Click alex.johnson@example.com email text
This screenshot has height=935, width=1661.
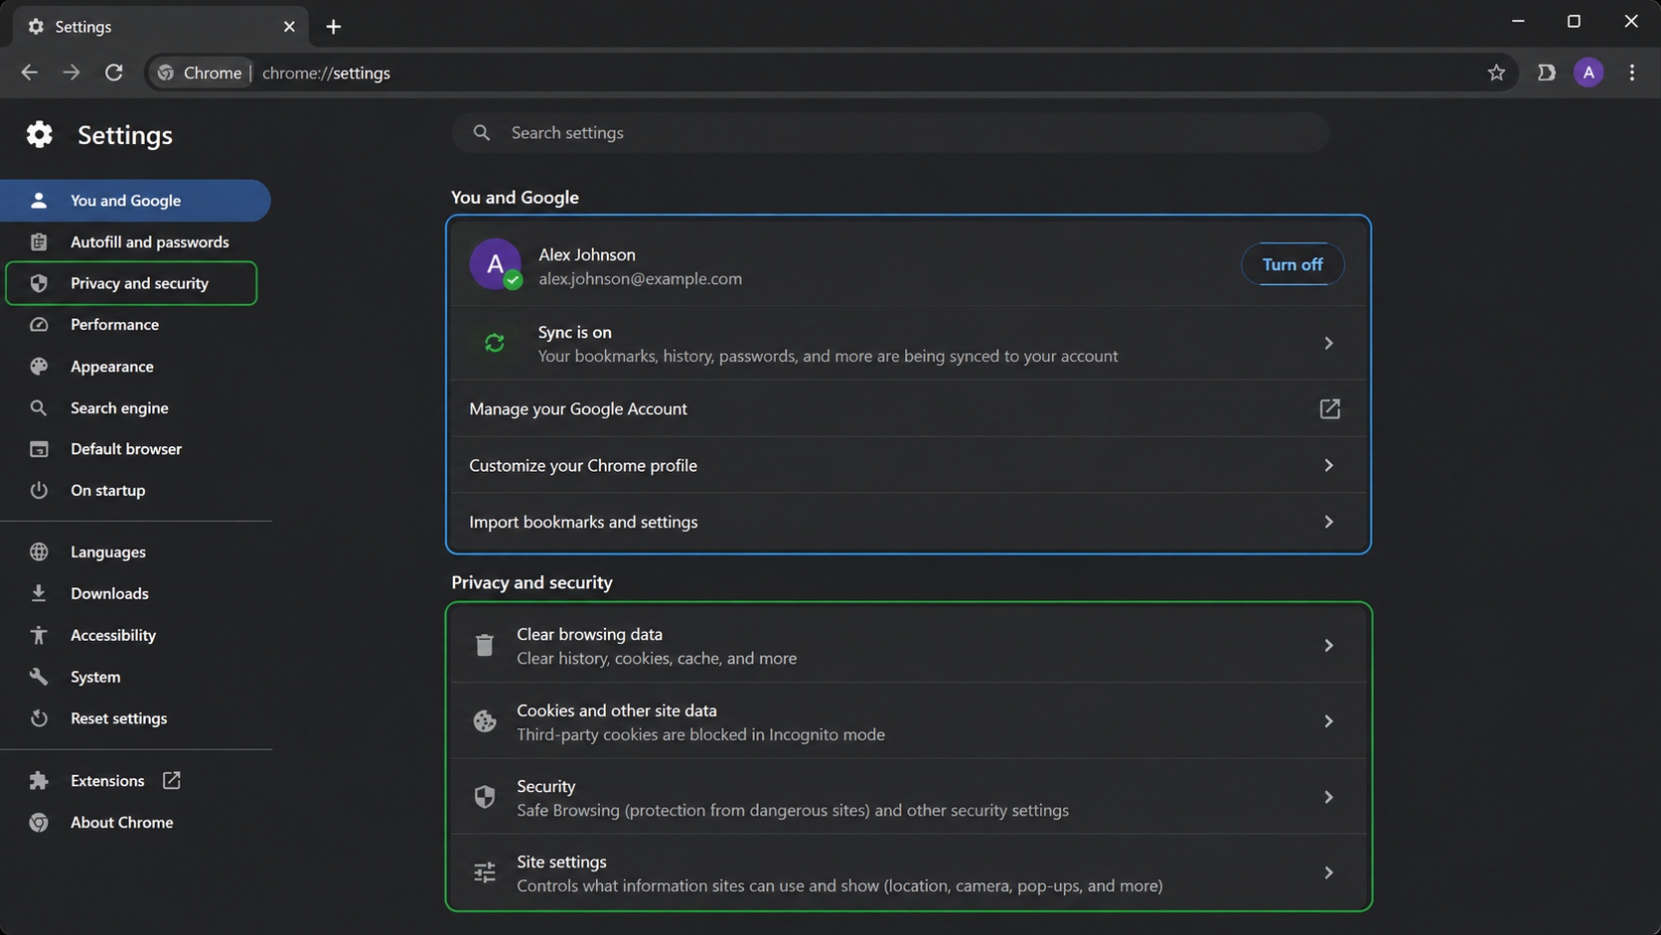640,279
